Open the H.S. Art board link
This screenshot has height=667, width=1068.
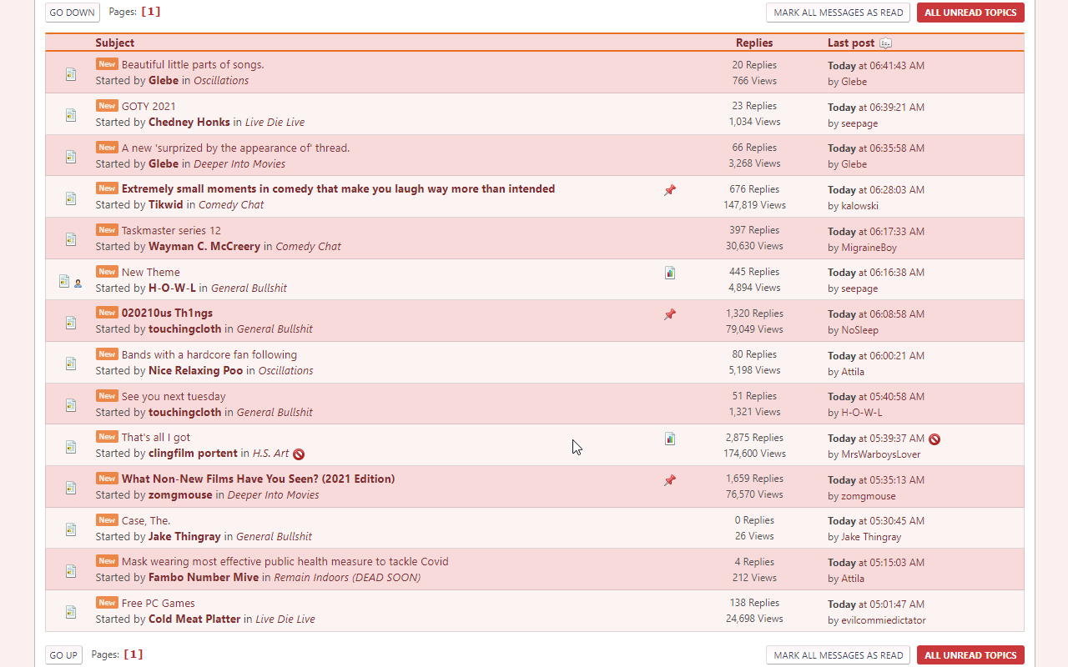pos(270,454)
